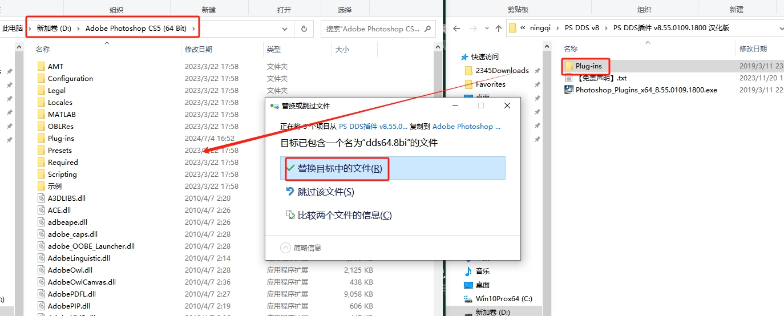This screenshot has height=316, width=784.
Task: Sort left window by 类型 column
Action: [x=274, y=50]
